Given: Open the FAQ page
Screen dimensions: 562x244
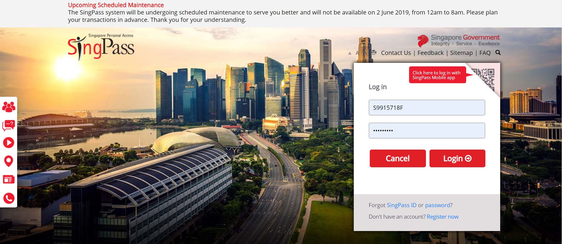Looking at the screenshot, I should pyautogui.click(x=485, y=53).
